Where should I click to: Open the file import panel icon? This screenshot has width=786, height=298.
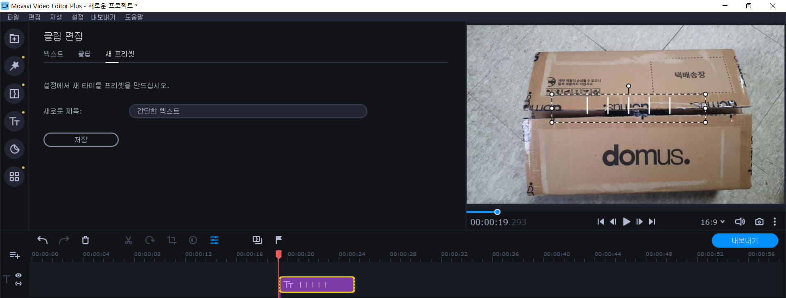(14, 38)
